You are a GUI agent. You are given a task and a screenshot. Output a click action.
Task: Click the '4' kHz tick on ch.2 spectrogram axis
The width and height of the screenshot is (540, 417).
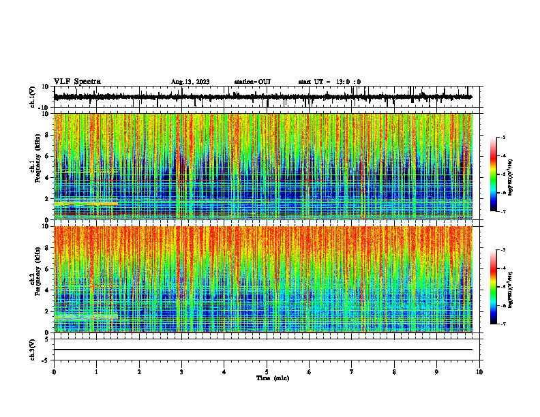pyautogui.click(x=47, y=290)
